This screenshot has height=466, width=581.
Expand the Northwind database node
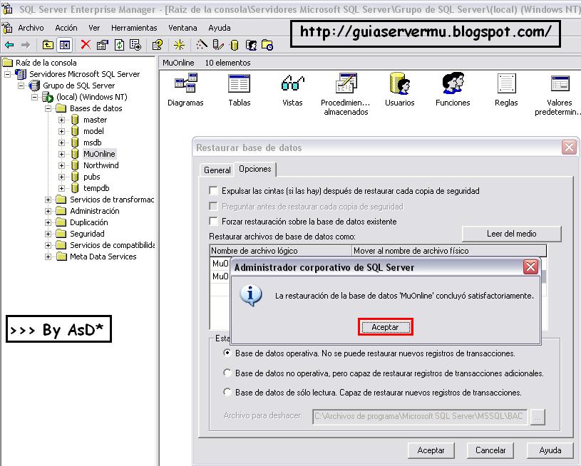pos(62,165)
